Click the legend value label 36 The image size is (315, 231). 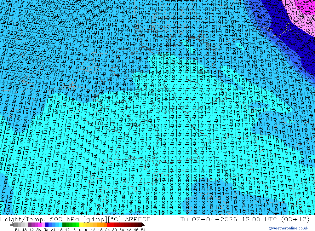122,230
